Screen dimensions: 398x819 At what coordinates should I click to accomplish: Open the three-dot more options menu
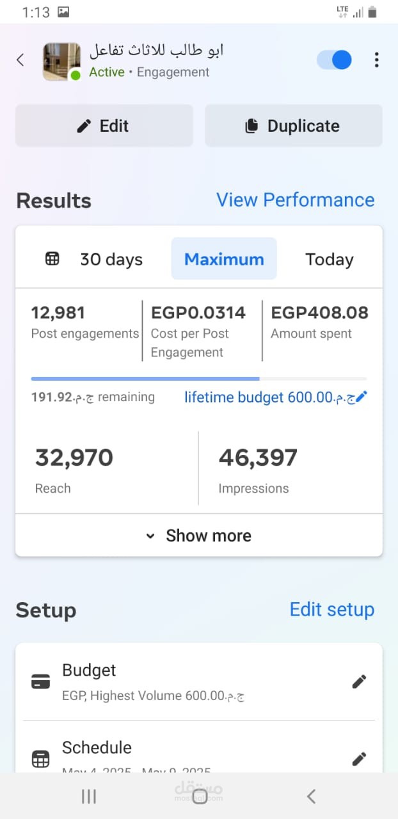376,60
